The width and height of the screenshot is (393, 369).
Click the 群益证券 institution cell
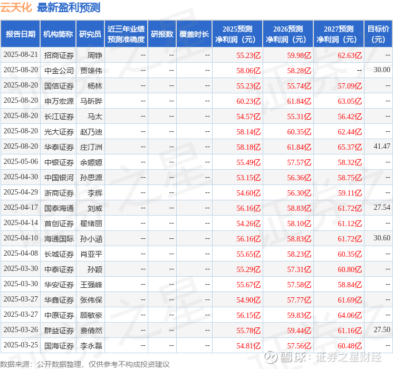tap(59, 330)
